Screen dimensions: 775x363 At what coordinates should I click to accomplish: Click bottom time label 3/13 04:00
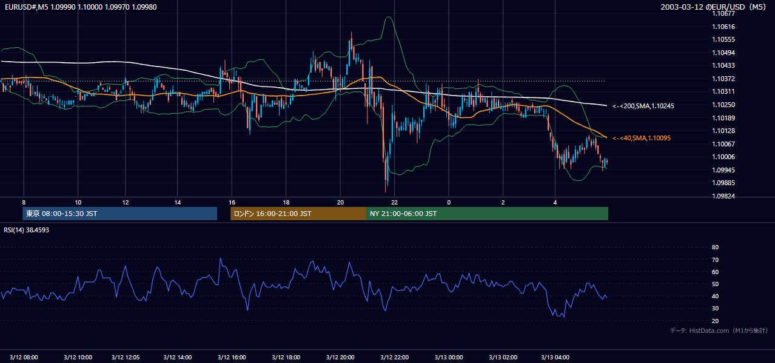pyautogui.click(x=555, y=357)
